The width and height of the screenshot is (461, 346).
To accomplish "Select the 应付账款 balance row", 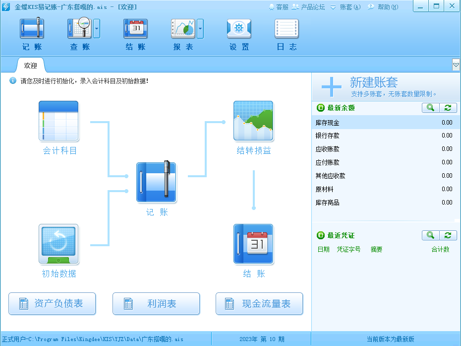I will coord(386,162).
